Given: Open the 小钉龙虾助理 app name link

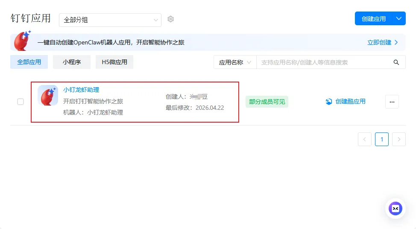Looking at the screenshot, I should pyautogui.click(x=81, y=90).
